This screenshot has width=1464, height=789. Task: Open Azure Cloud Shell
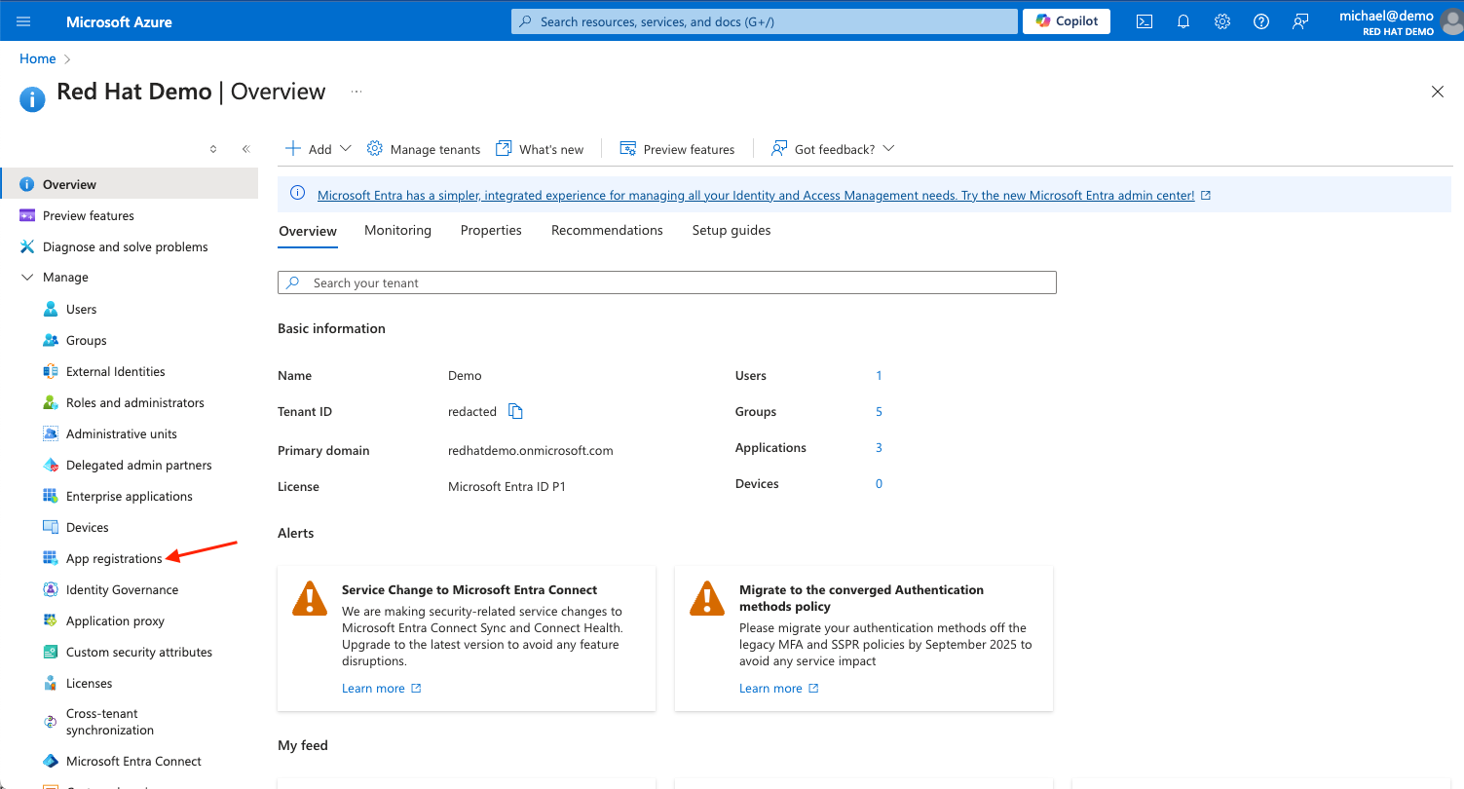pos(1145,20)
